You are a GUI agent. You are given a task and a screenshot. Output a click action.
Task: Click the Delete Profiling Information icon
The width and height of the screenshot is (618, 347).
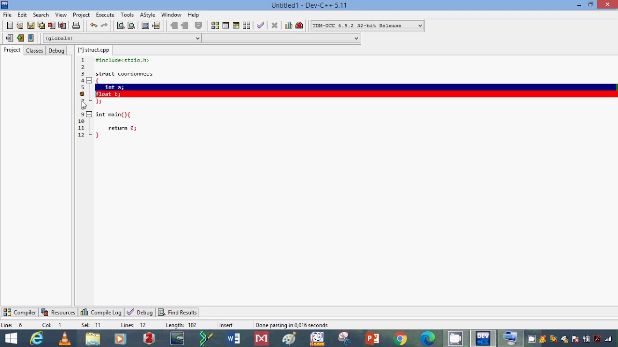299,26
